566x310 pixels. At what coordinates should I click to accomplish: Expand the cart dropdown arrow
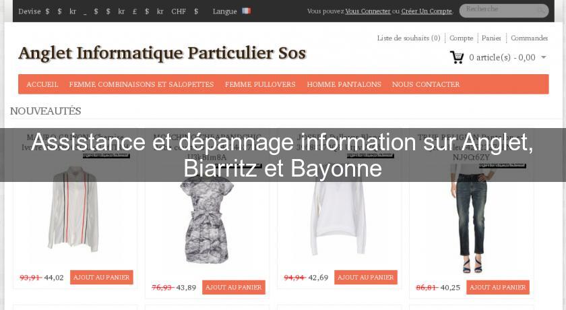coord(544,57)
